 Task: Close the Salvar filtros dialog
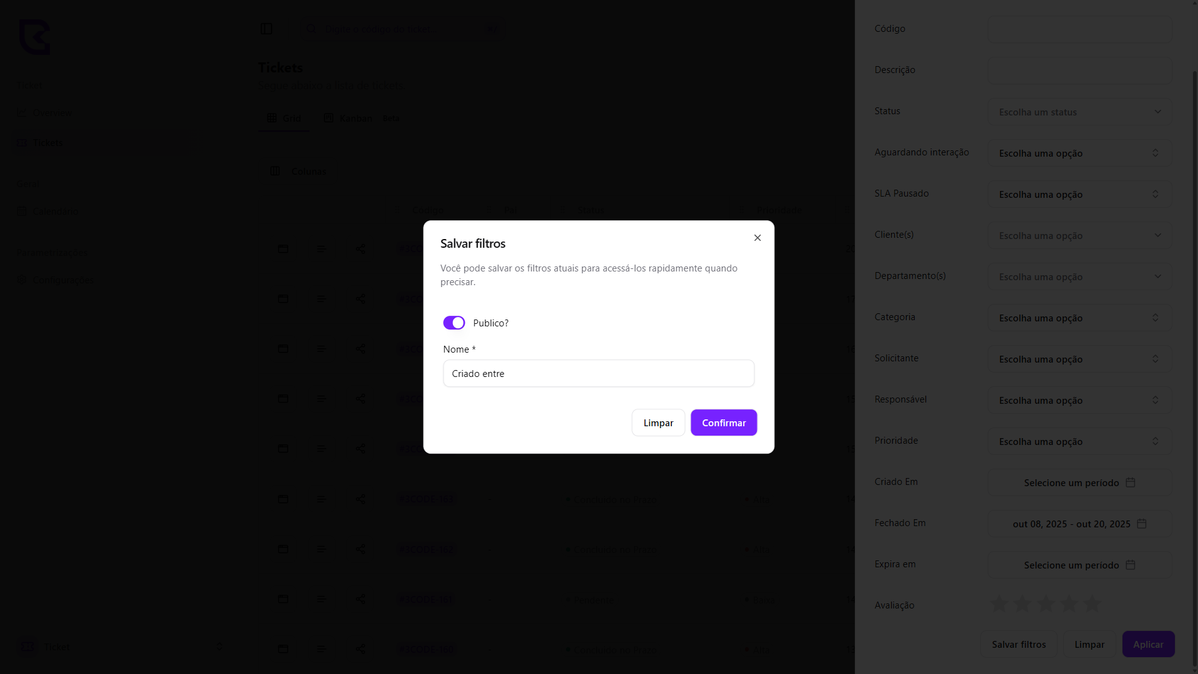point(757,238)
